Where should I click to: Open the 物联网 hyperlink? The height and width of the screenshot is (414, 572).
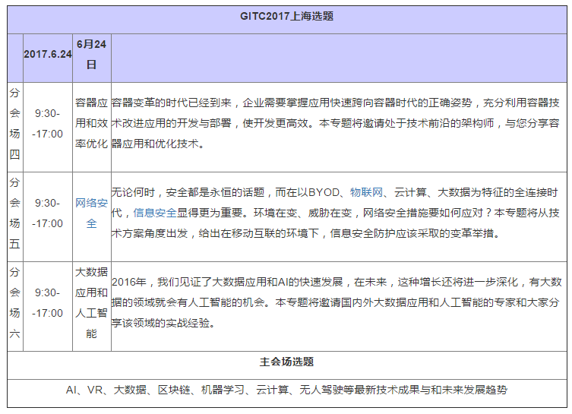point(366,192)
